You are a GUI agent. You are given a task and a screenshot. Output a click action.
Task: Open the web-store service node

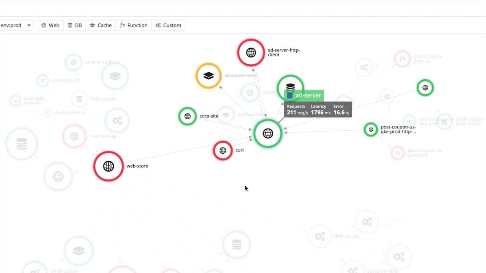(108, 166)
